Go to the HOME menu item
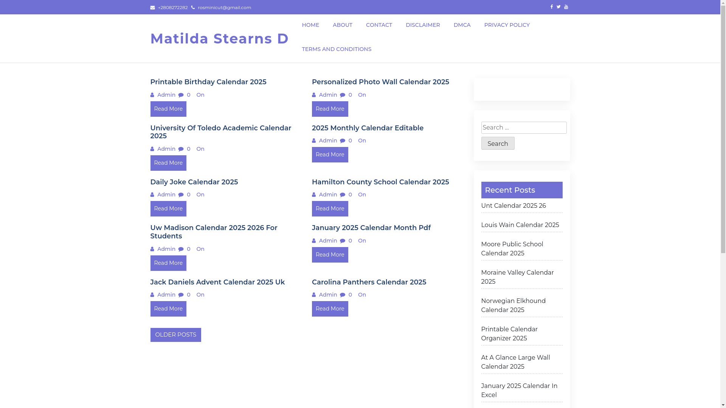726x408 pixels. [x=310, y=25]
